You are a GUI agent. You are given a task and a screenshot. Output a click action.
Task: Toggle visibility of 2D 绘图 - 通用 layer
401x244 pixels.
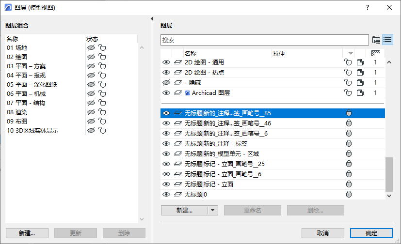click(x=166, y=62)
